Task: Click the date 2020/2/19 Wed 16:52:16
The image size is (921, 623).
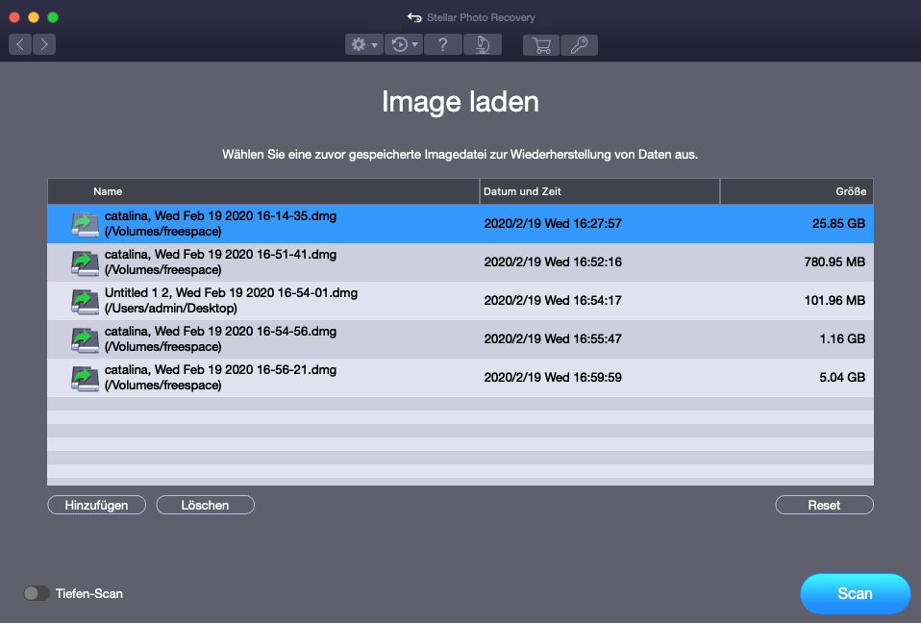Action: pyautogui.click(x=553, y=262)
